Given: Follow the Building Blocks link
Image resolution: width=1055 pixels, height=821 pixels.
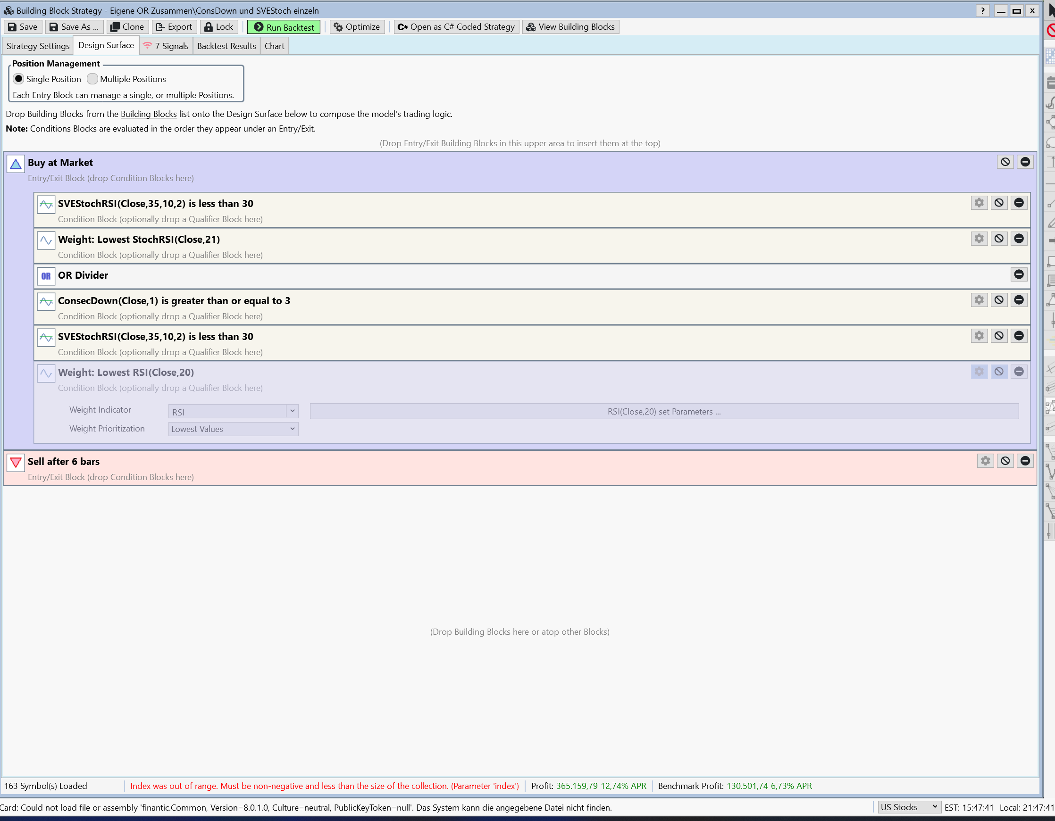Looking at the screenshot, I should click(x=148, y=114).
